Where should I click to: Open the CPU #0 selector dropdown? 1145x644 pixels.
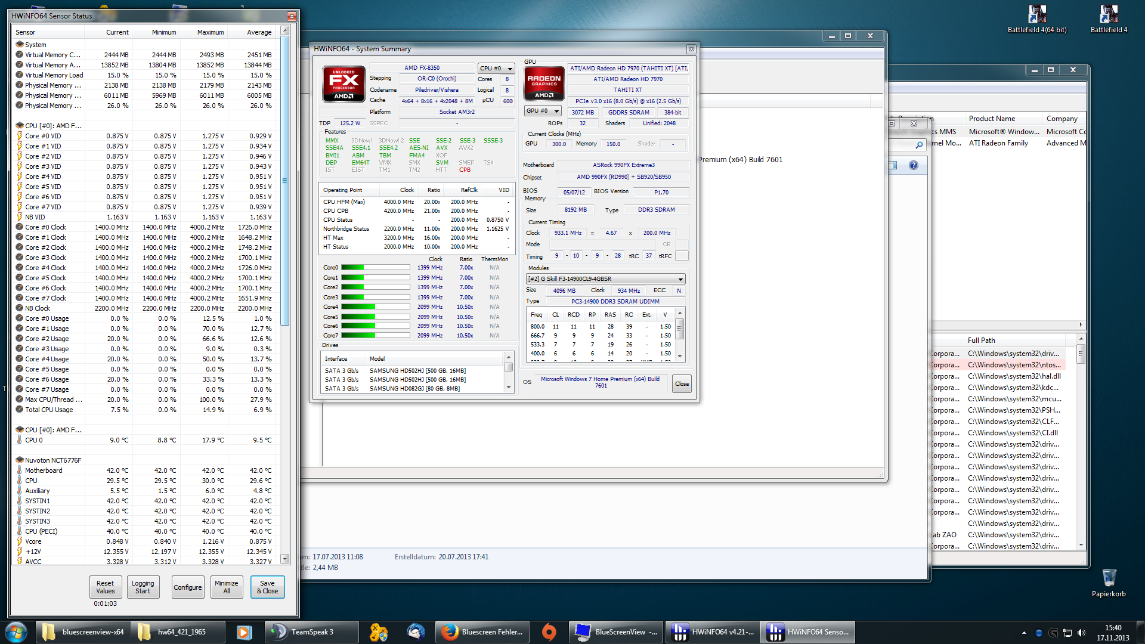coord(496,69)
